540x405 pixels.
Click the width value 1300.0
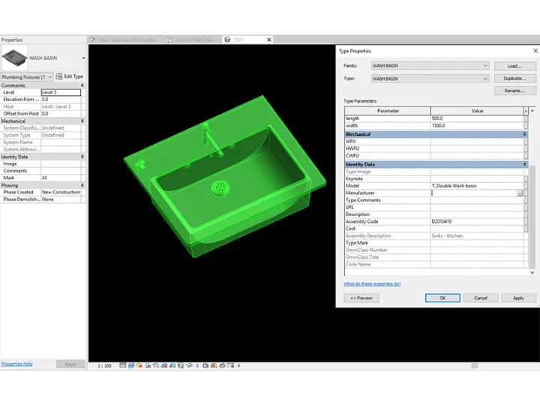477,126
